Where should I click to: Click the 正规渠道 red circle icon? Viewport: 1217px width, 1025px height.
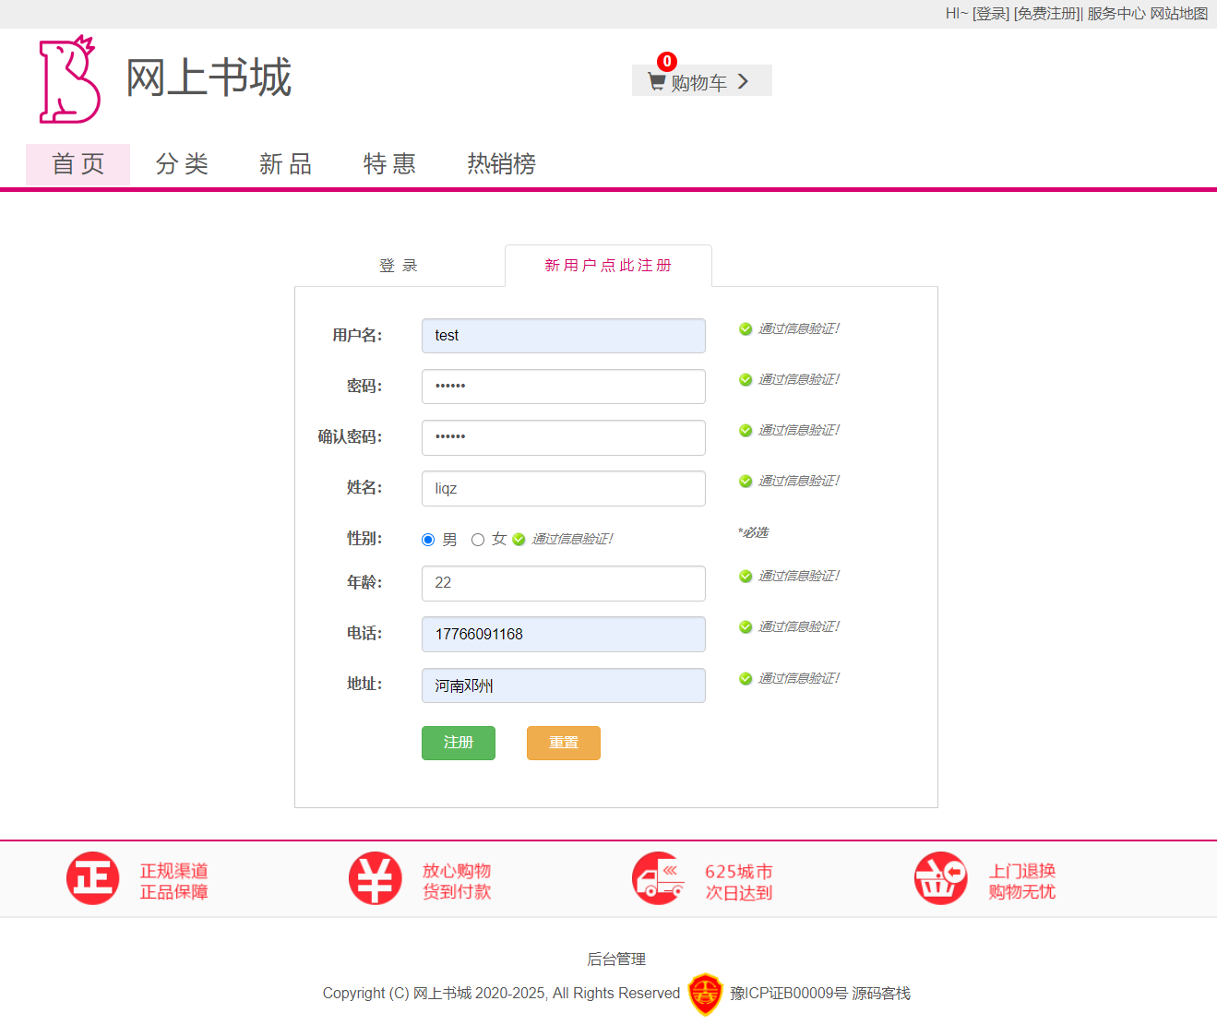(92, 878)
